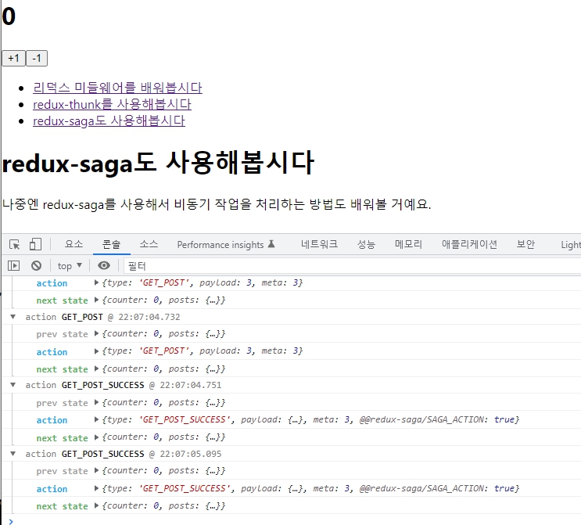Viewport: 581px width, 525px height.
Task: Open the redux-saga도 사용해봅시다 link
Action: coord(109,120)
